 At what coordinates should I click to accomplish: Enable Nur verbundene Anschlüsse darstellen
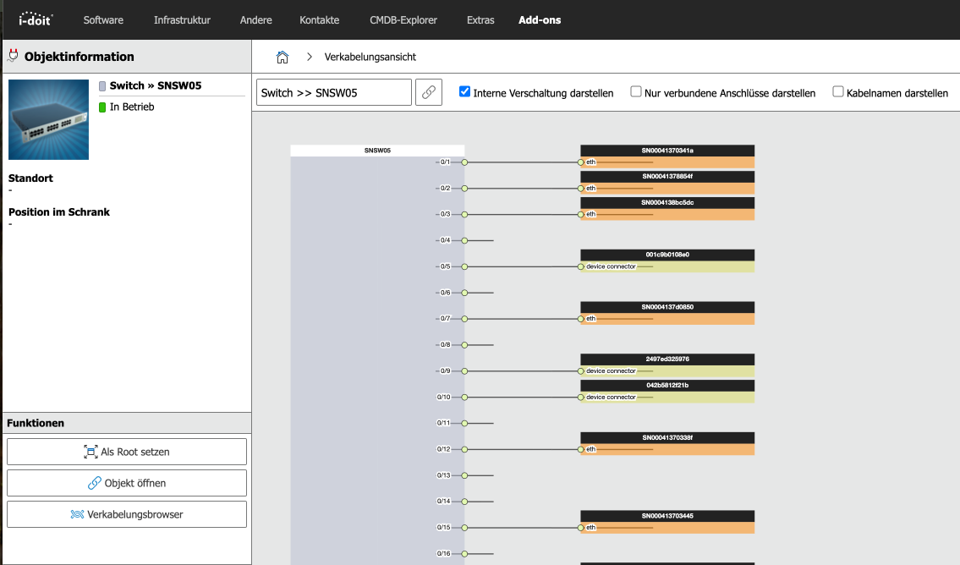636,92
